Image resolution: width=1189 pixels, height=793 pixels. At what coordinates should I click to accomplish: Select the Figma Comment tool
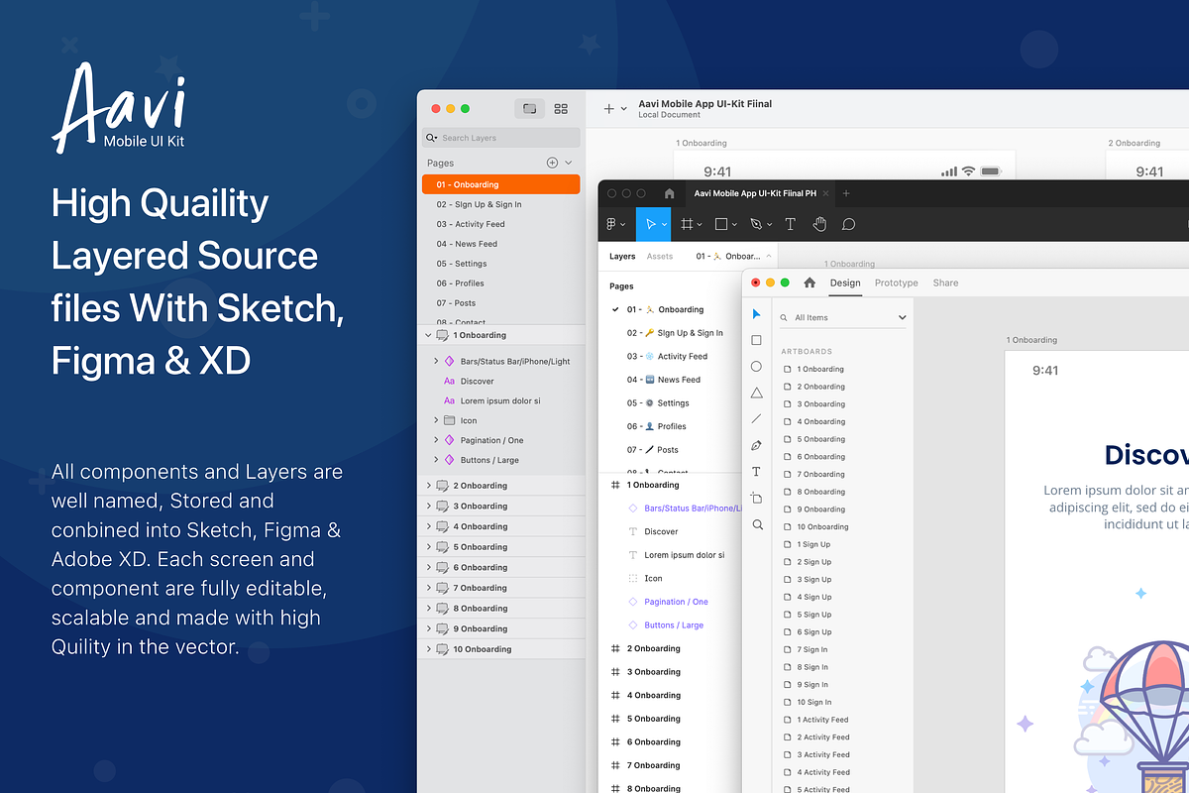[x=848, y=224]
